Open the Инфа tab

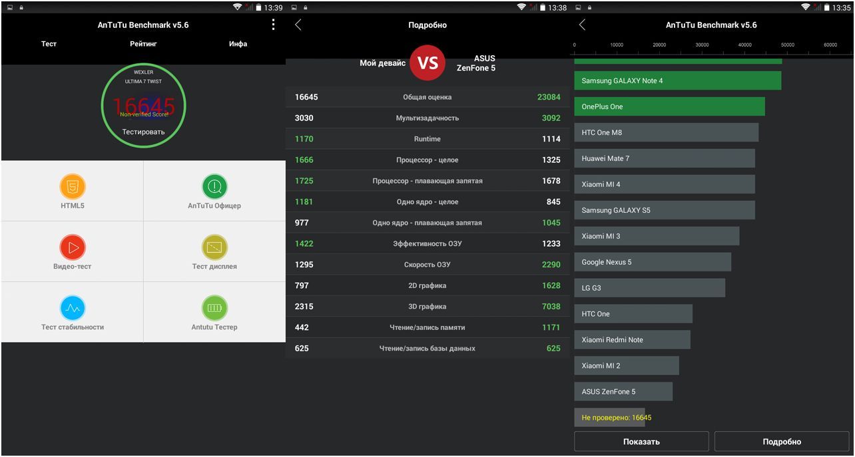click(x=238, y=44)
